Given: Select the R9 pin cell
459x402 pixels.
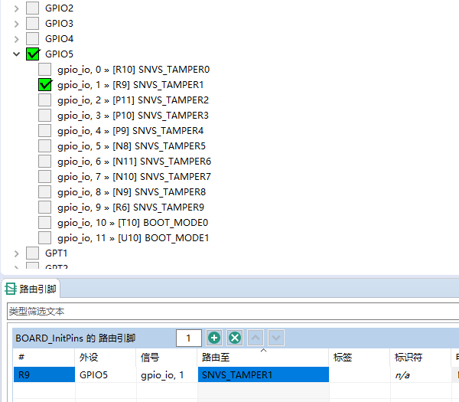Looking at the screenshot, I should [x=44, y=374].
